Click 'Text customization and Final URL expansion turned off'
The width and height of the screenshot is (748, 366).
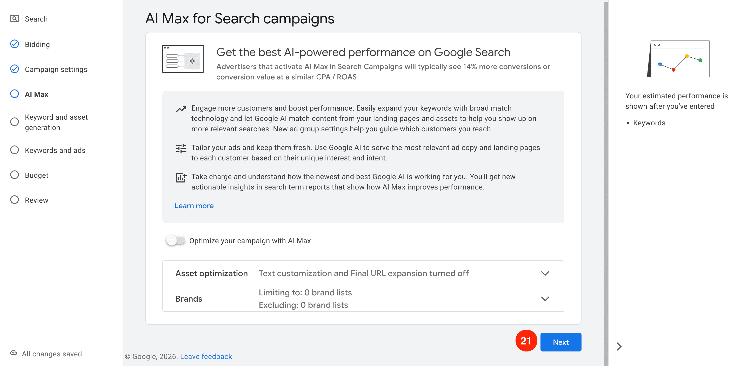[364, 273]
